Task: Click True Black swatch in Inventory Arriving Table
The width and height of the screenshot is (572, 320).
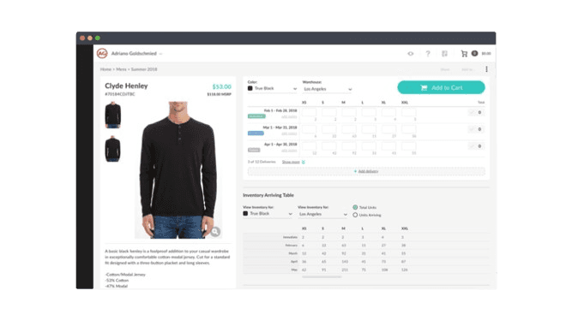Action: click(245, 214)
